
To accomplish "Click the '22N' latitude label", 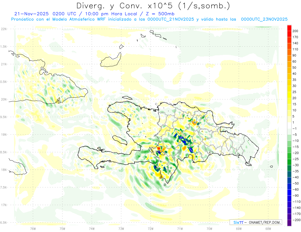I will click(x=4, y=29).
